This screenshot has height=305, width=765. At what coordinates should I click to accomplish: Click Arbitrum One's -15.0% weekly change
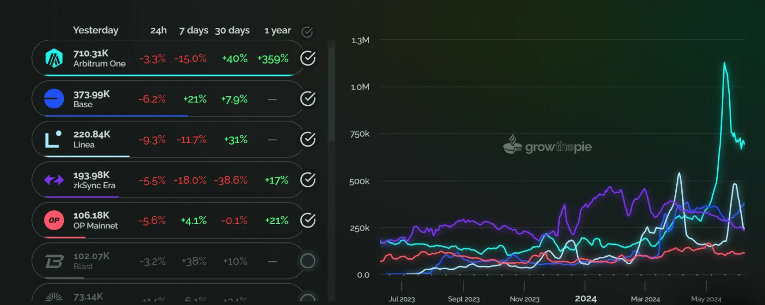(190, 59)
